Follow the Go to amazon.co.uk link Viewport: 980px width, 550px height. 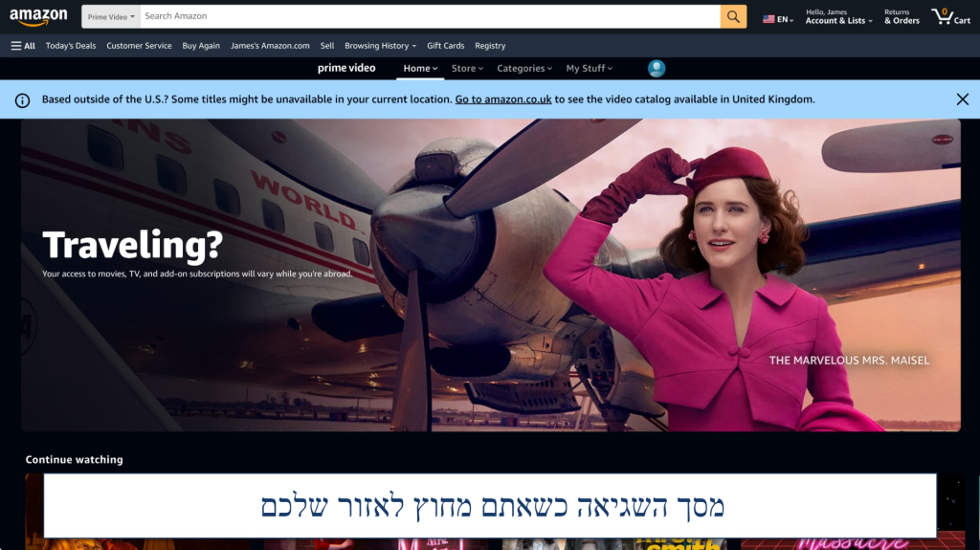point(501,99)
